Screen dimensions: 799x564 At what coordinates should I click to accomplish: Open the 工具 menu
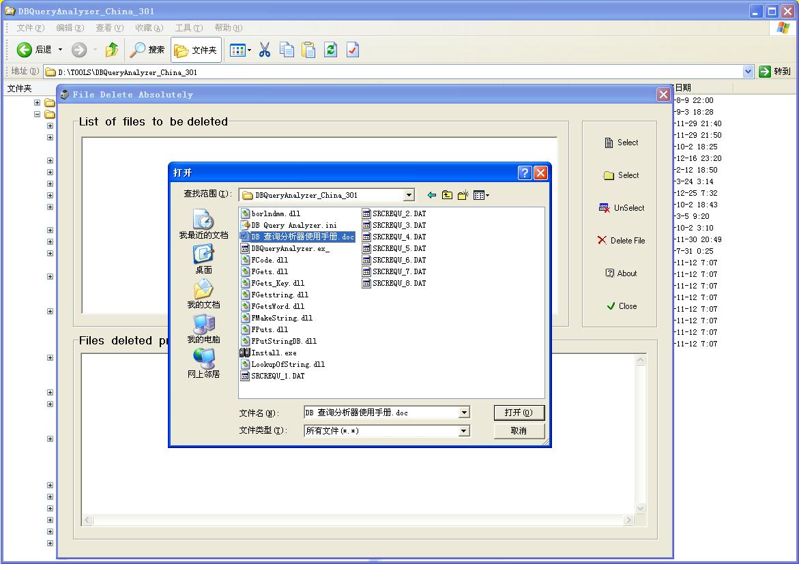point(188,27)
